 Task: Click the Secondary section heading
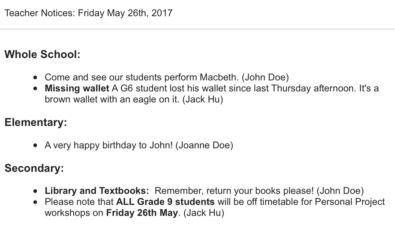(x=34, y=168)
